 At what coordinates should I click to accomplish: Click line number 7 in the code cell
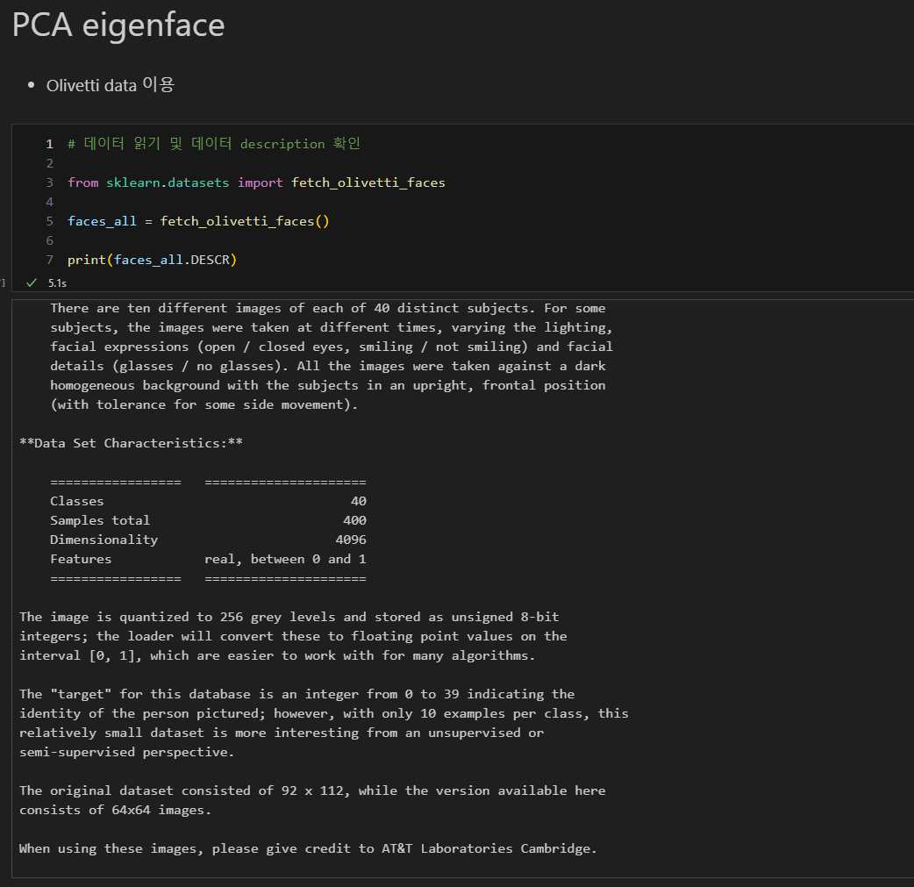pos(50,260)
